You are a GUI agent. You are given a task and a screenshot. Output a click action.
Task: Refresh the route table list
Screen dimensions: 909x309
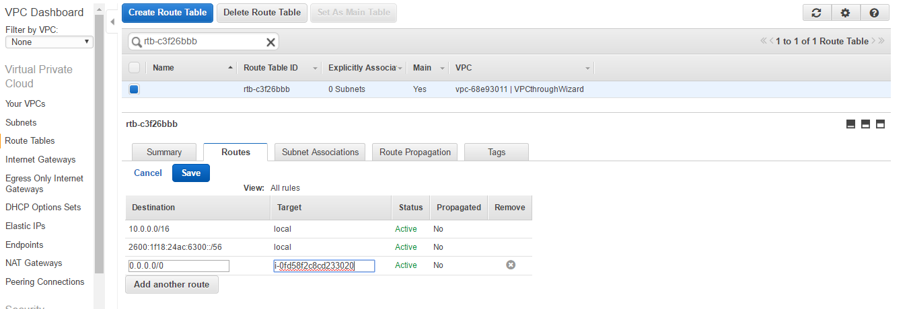pyautogui.click(x=817, y=13)
